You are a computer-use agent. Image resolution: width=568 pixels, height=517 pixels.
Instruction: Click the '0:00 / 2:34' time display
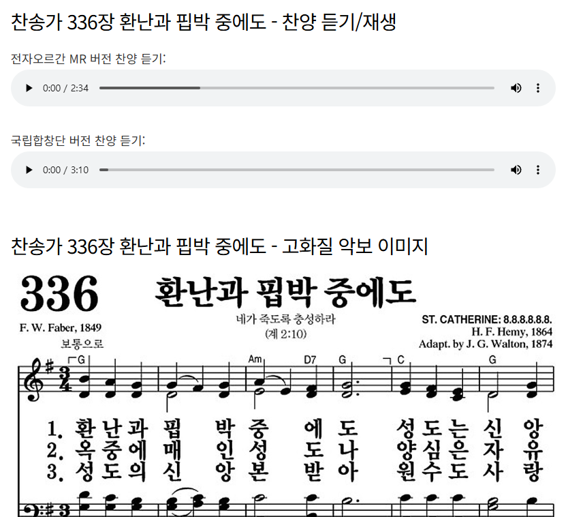coord(65,88)
